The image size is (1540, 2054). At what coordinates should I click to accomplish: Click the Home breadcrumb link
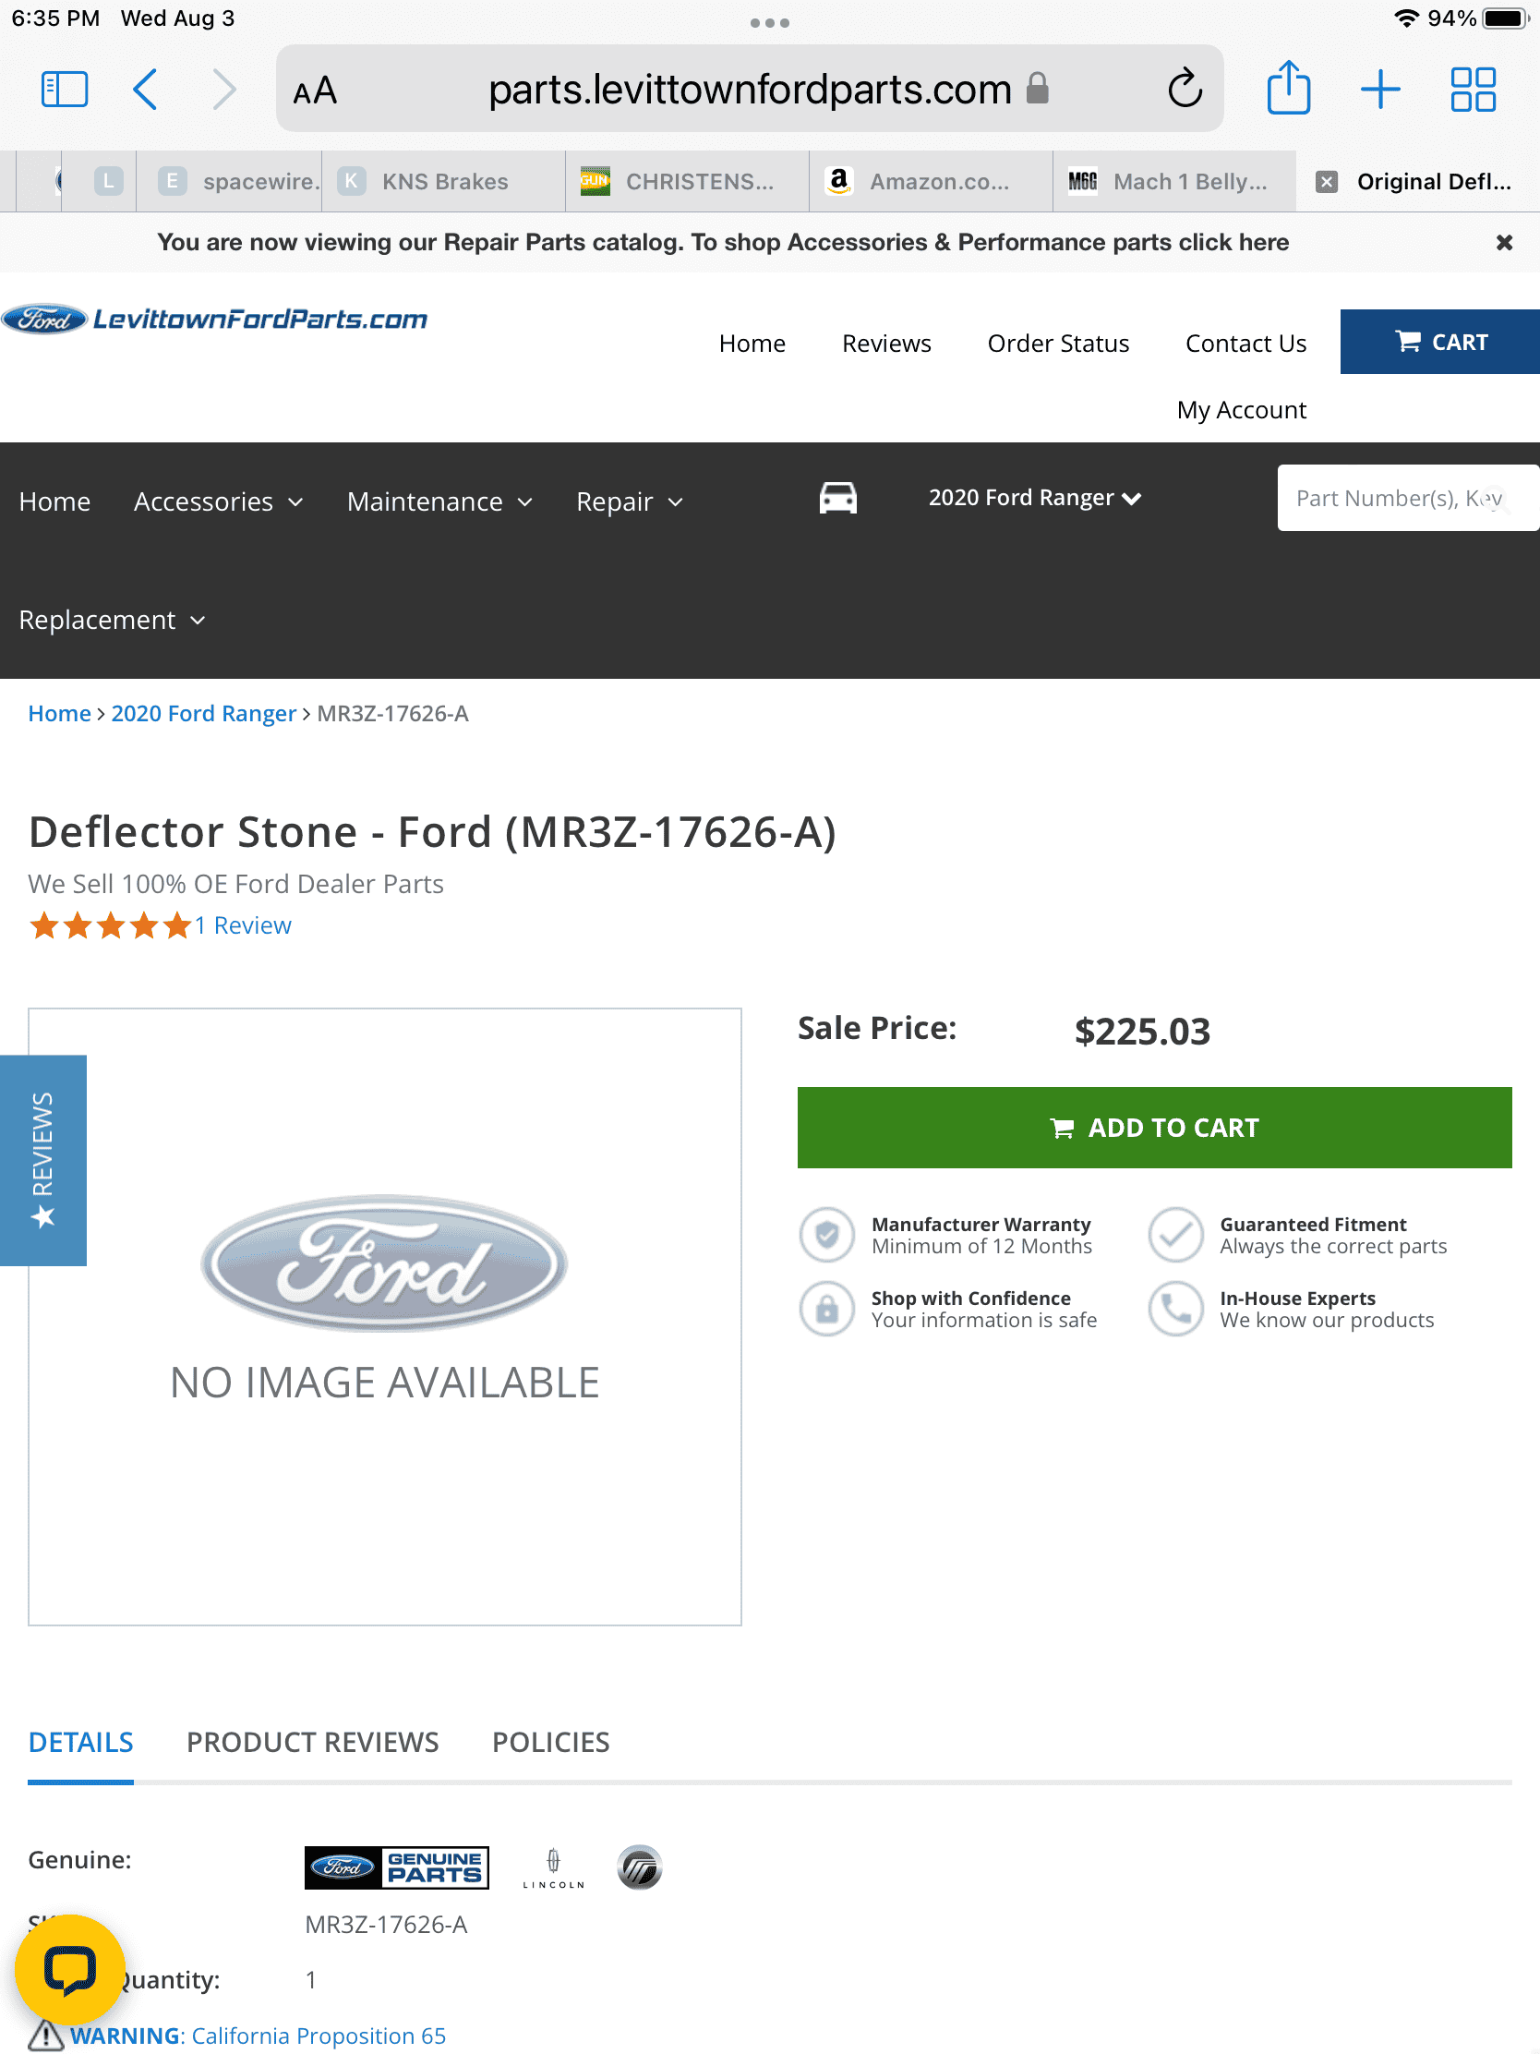[59, 713]
